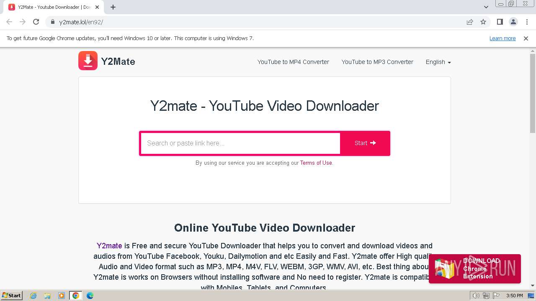Click the Y2Mate brand name text
536x301 pixels.
point(118,61)
